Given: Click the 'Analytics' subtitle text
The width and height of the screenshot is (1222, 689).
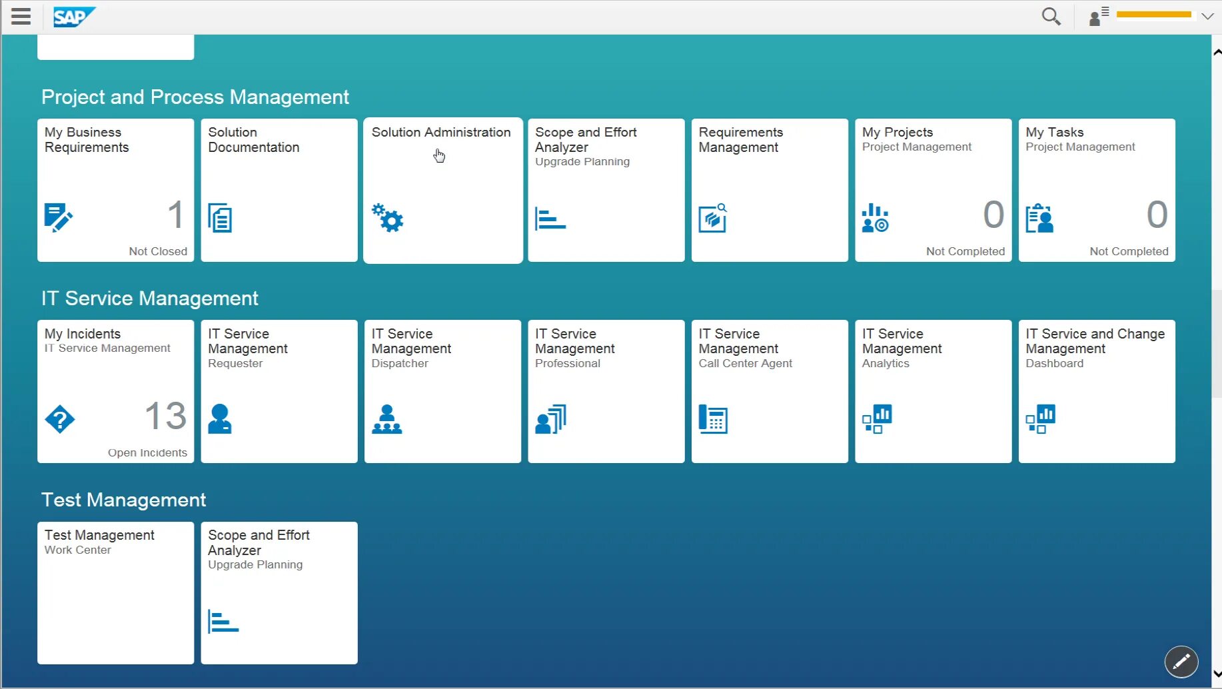Looking at the screenshot, I should [x=886, y=363].
